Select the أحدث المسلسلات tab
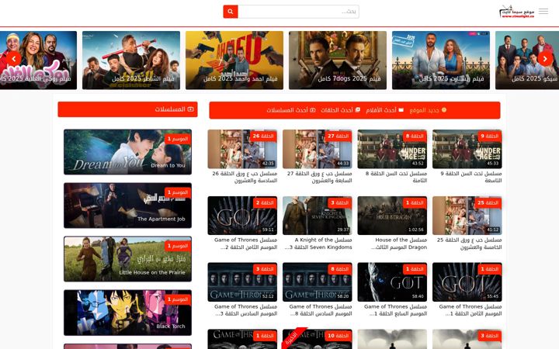 (x=291, y=110)
